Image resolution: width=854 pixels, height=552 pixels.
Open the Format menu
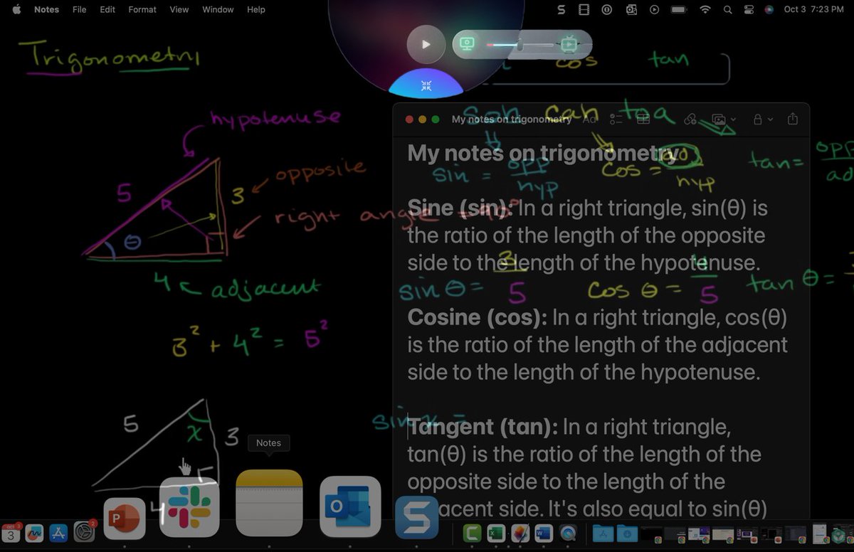(x=142, y=9)
